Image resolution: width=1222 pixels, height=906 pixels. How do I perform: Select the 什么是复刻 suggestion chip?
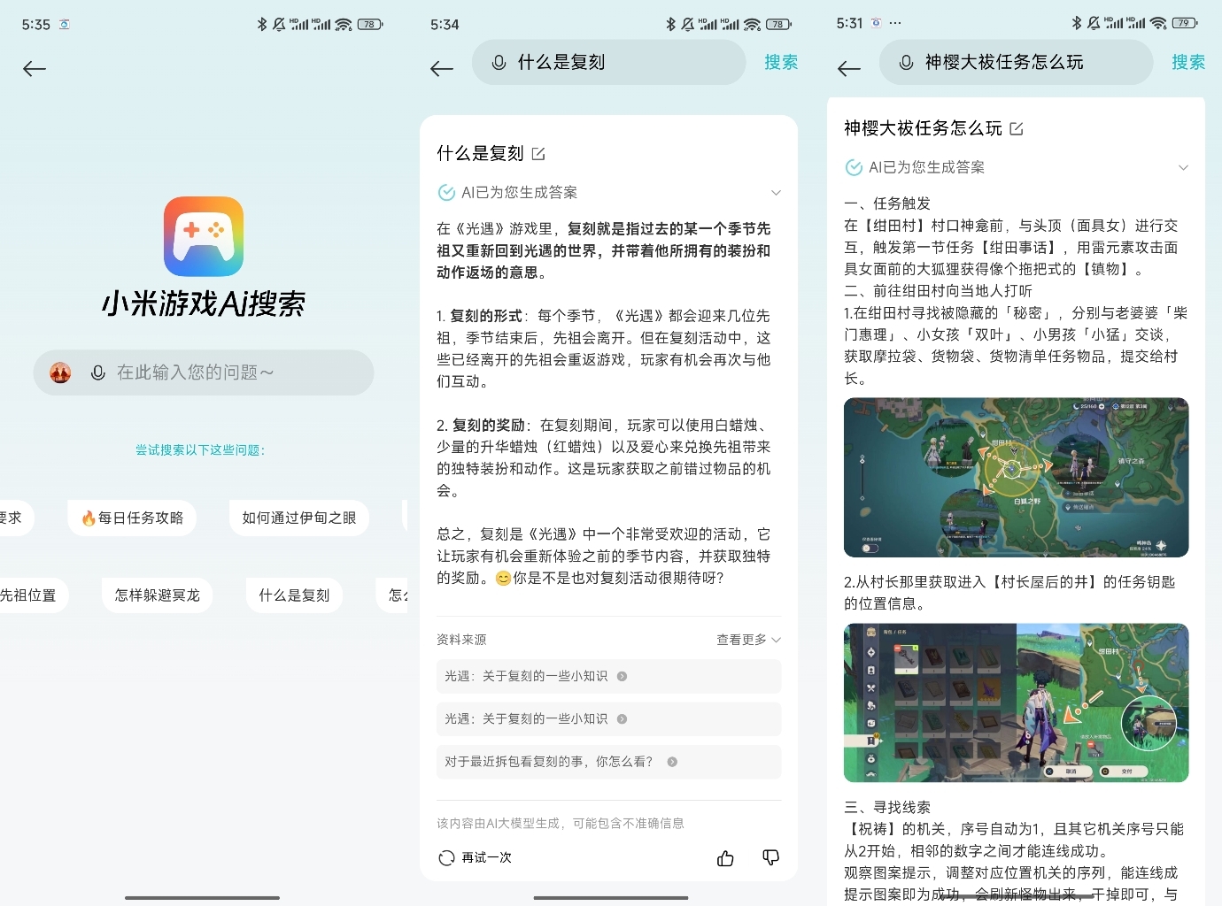point(294,595)
